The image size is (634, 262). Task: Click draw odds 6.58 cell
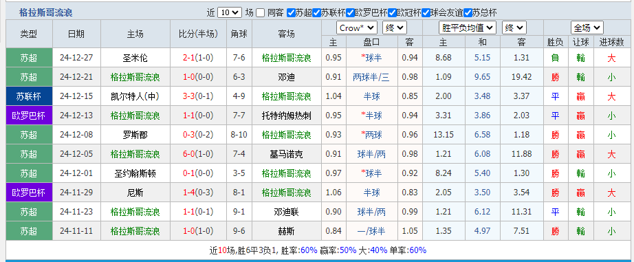[482, 135]
